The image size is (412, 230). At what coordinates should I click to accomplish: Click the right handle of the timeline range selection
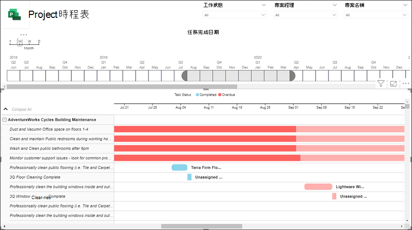pyautogui.click(x=292, y=76)
